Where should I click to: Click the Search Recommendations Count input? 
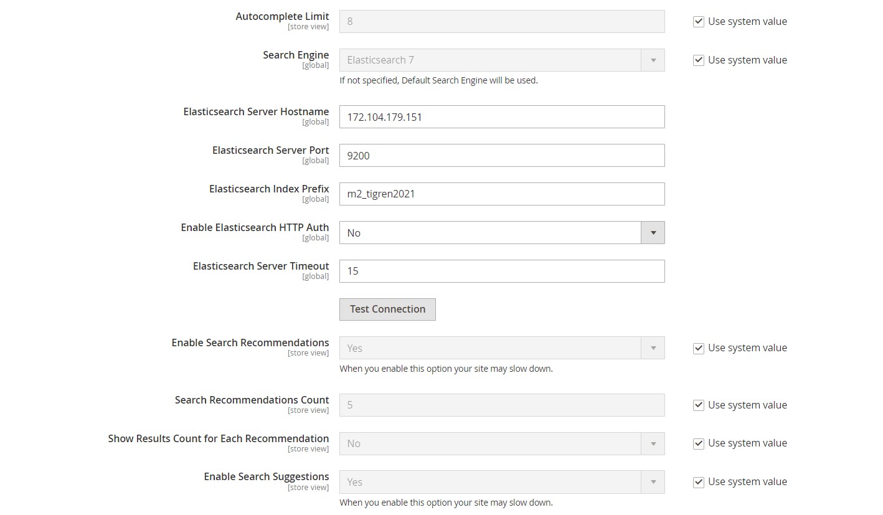501,405
